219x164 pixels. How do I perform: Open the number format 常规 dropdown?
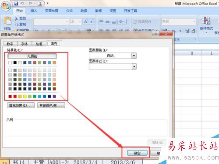click(x=194, y=22)
